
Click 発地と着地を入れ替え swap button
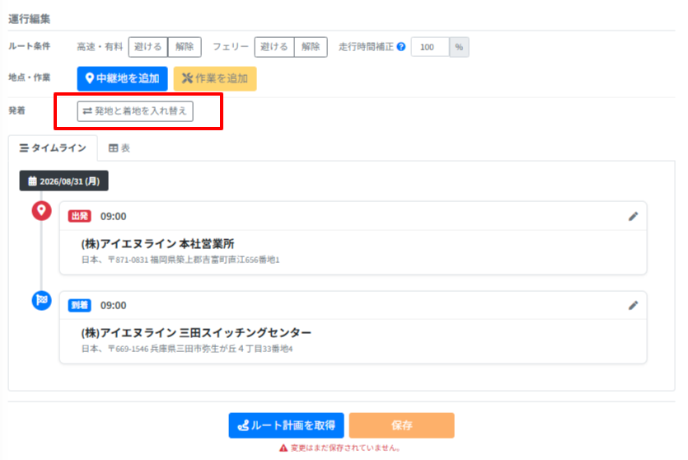[x=135, y=111]
